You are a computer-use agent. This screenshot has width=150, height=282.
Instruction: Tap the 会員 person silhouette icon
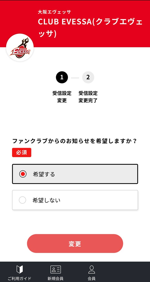[x=91, y=269]
